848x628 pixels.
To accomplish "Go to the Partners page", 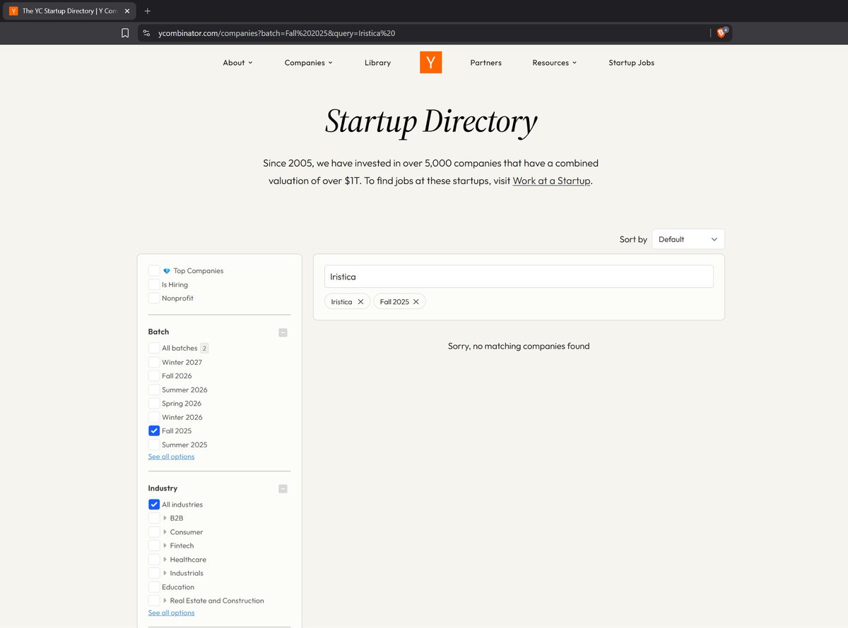I will [486, 63].
